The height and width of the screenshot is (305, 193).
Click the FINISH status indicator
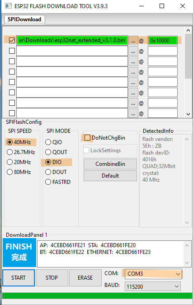(19, 253)
